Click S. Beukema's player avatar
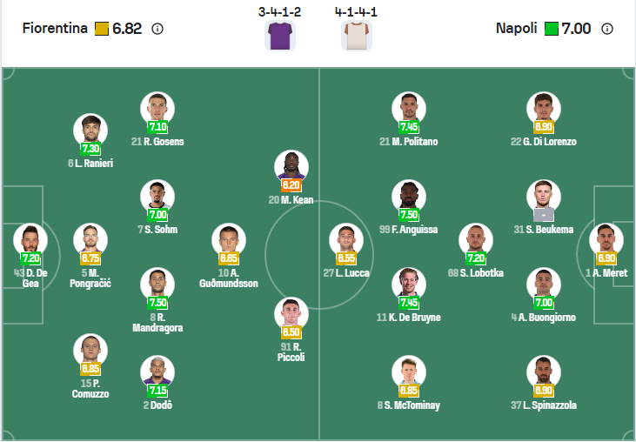The width and height of the screenshot is (636, 442). [544, 196]
